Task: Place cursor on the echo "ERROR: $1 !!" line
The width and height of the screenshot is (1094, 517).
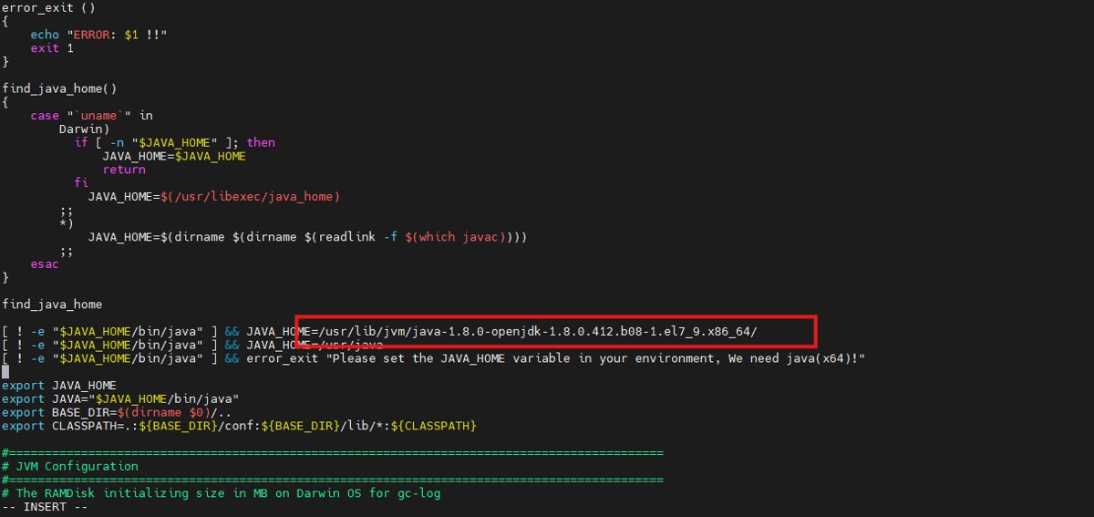Action: [98, 35]
